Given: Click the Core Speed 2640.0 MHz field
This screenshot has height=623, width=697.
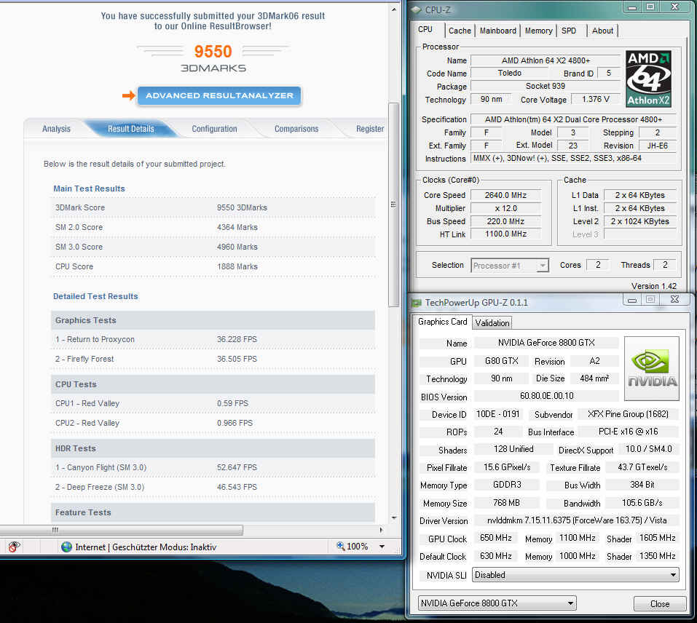Looking at the screenshot, I should (505, 195).
